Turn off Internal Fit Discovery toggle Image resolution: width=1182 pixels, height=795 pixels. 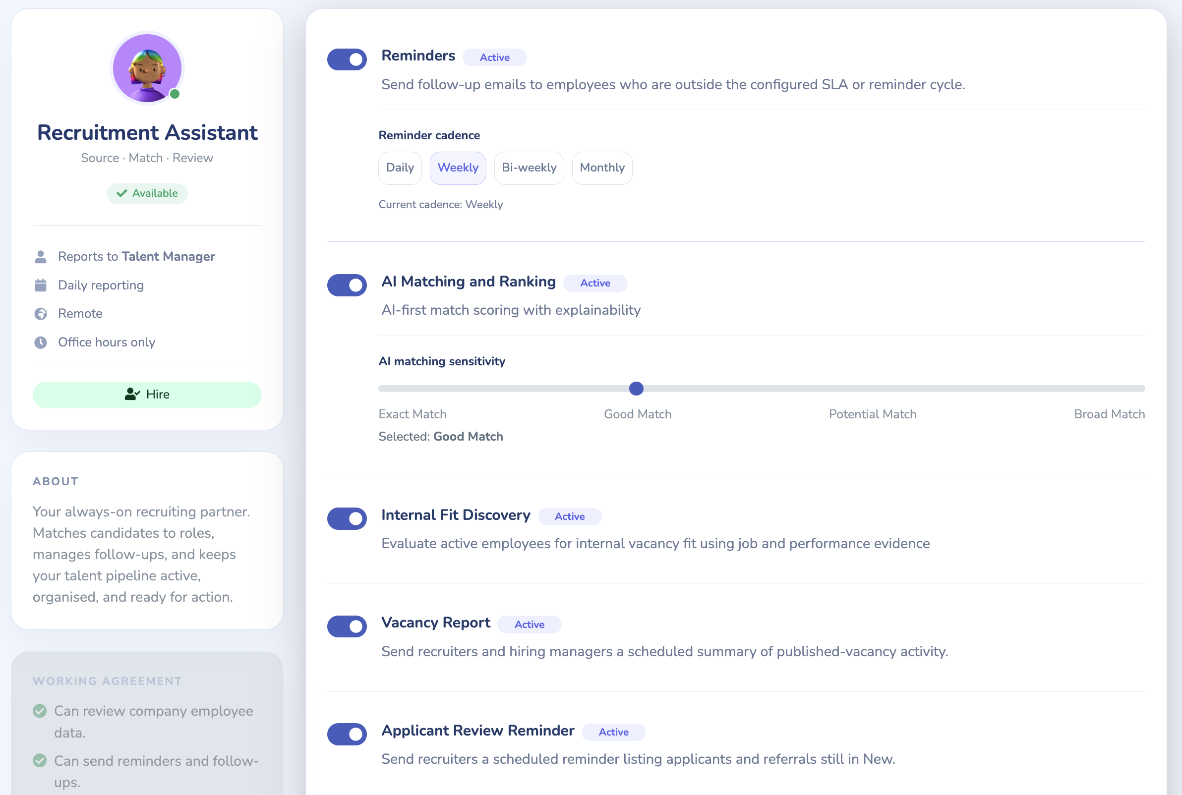(347, 518)
